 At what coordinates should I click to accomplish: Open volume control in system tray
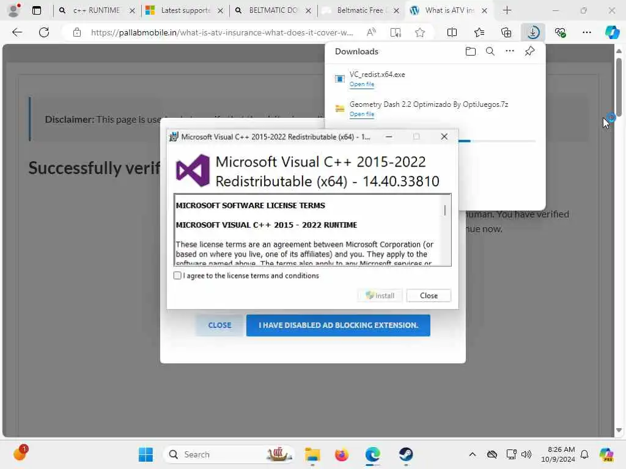tap(526, 454)
